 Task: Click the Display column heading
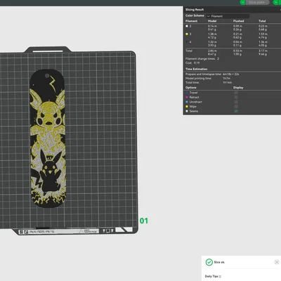point(238,88)
